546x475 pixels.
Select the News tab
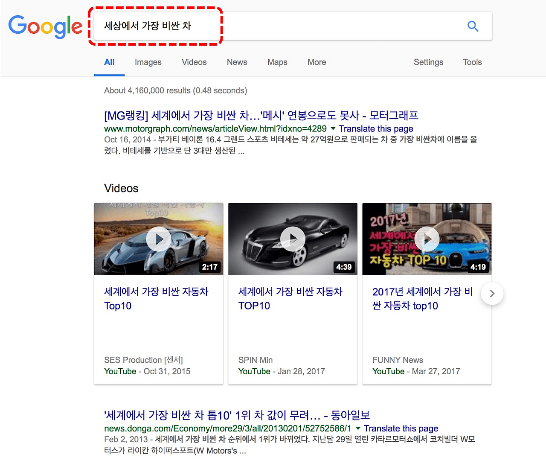coord(237,62)
